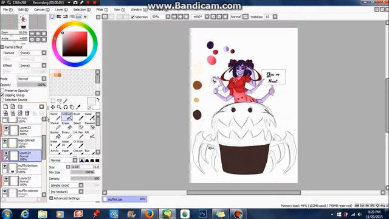Screen dimensions: 389x219
Task: Open the Stabilizer value dropdown
Action: (x=275, y=16)
